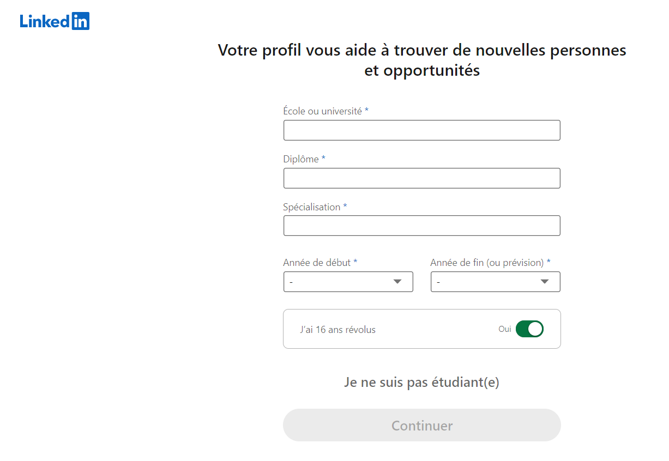Screen dimensions: 669x461
Task: Click the "Votre profil vous aide" heading
Action: (x=422, y=60)
